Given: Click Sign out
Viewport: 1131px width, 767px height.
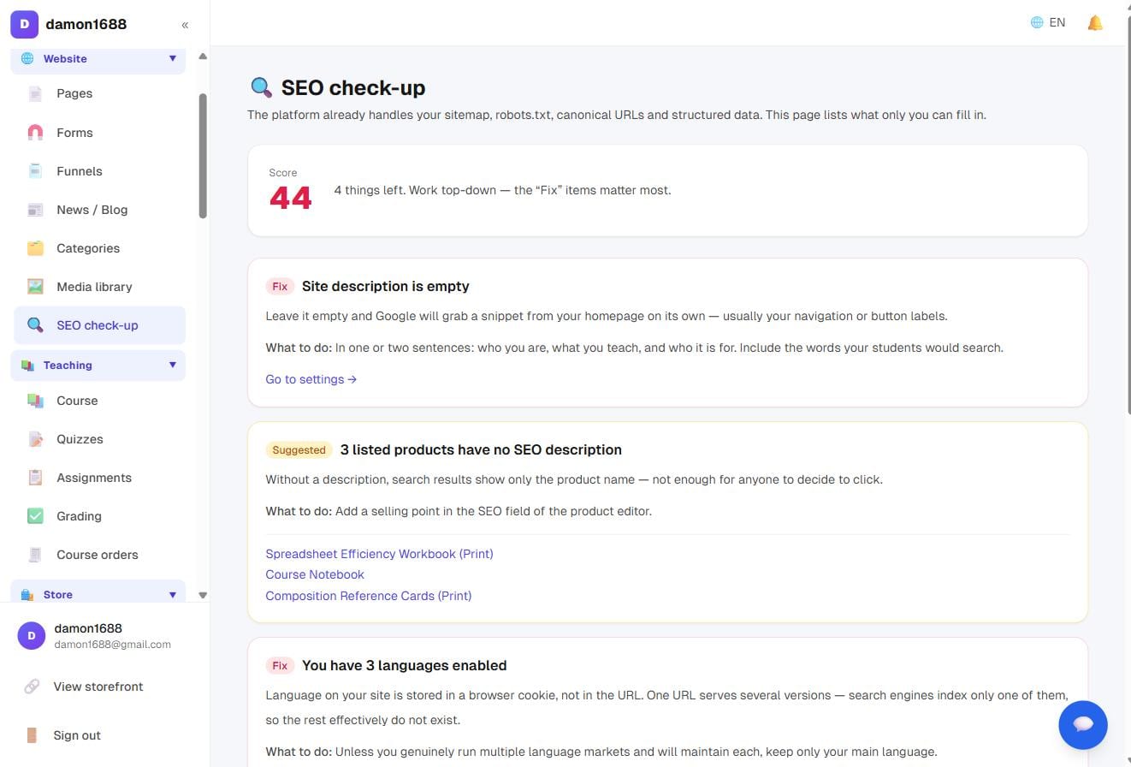Looking at the screenshot, I should (76, 735).
